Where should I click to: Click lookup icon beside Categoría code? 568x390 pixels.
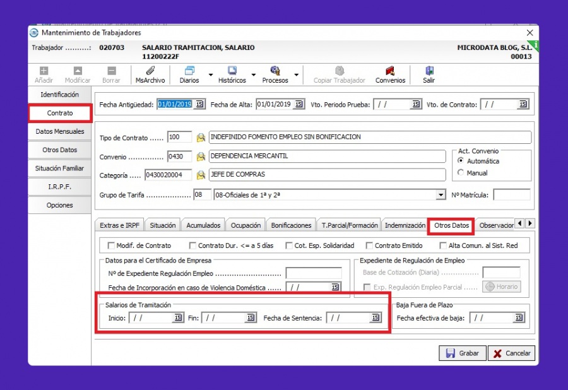coord(201,175)
